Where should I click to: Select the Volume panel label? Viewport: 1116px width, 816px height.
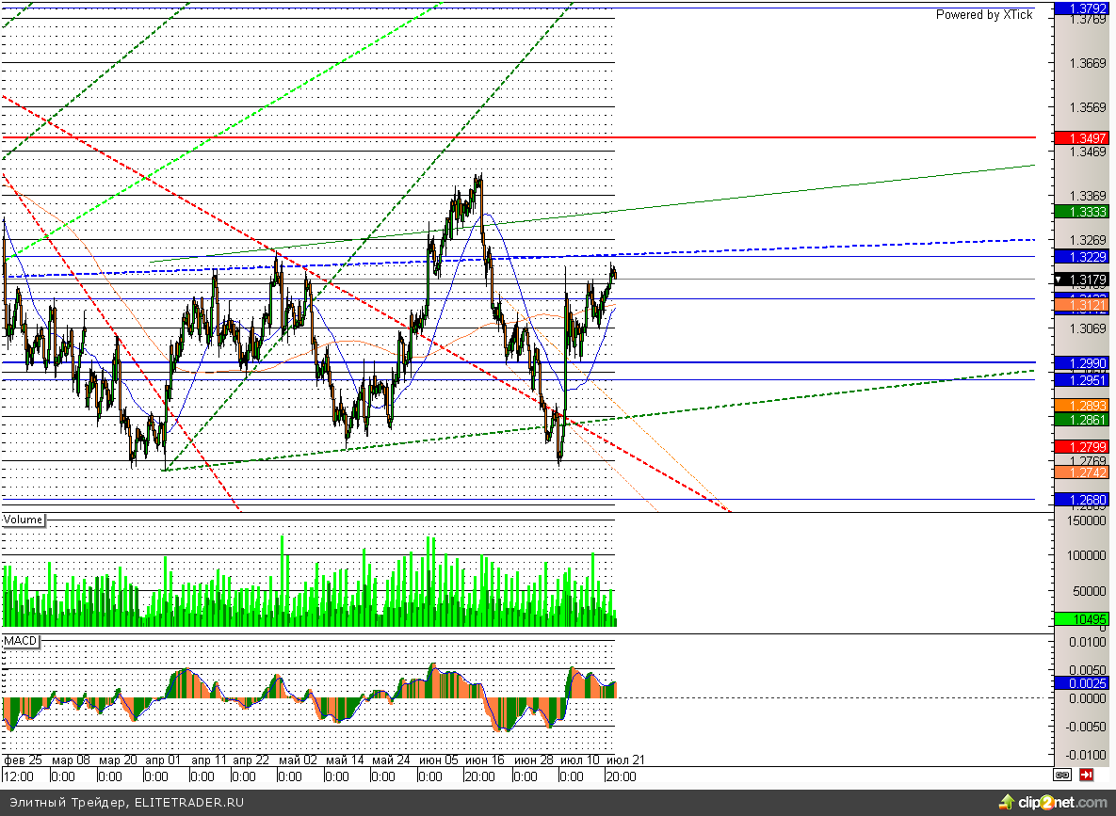click(x=24, y=520)
